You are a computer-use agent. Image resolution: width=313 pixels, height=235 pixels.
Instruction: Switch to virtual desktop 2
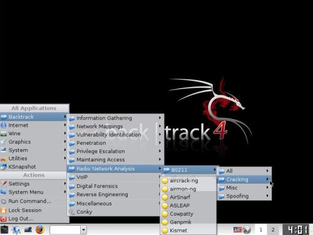(273, 230)
